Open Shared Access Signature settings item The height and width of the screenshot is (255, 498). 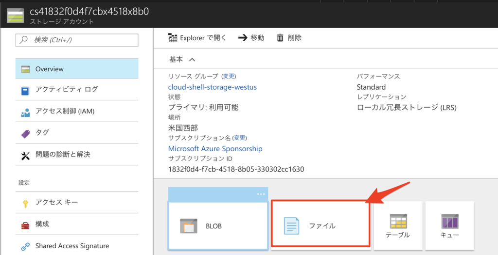tap(77, 246)
